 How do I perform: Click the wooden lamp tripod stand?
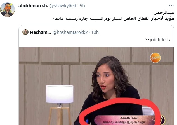point(60,116)
